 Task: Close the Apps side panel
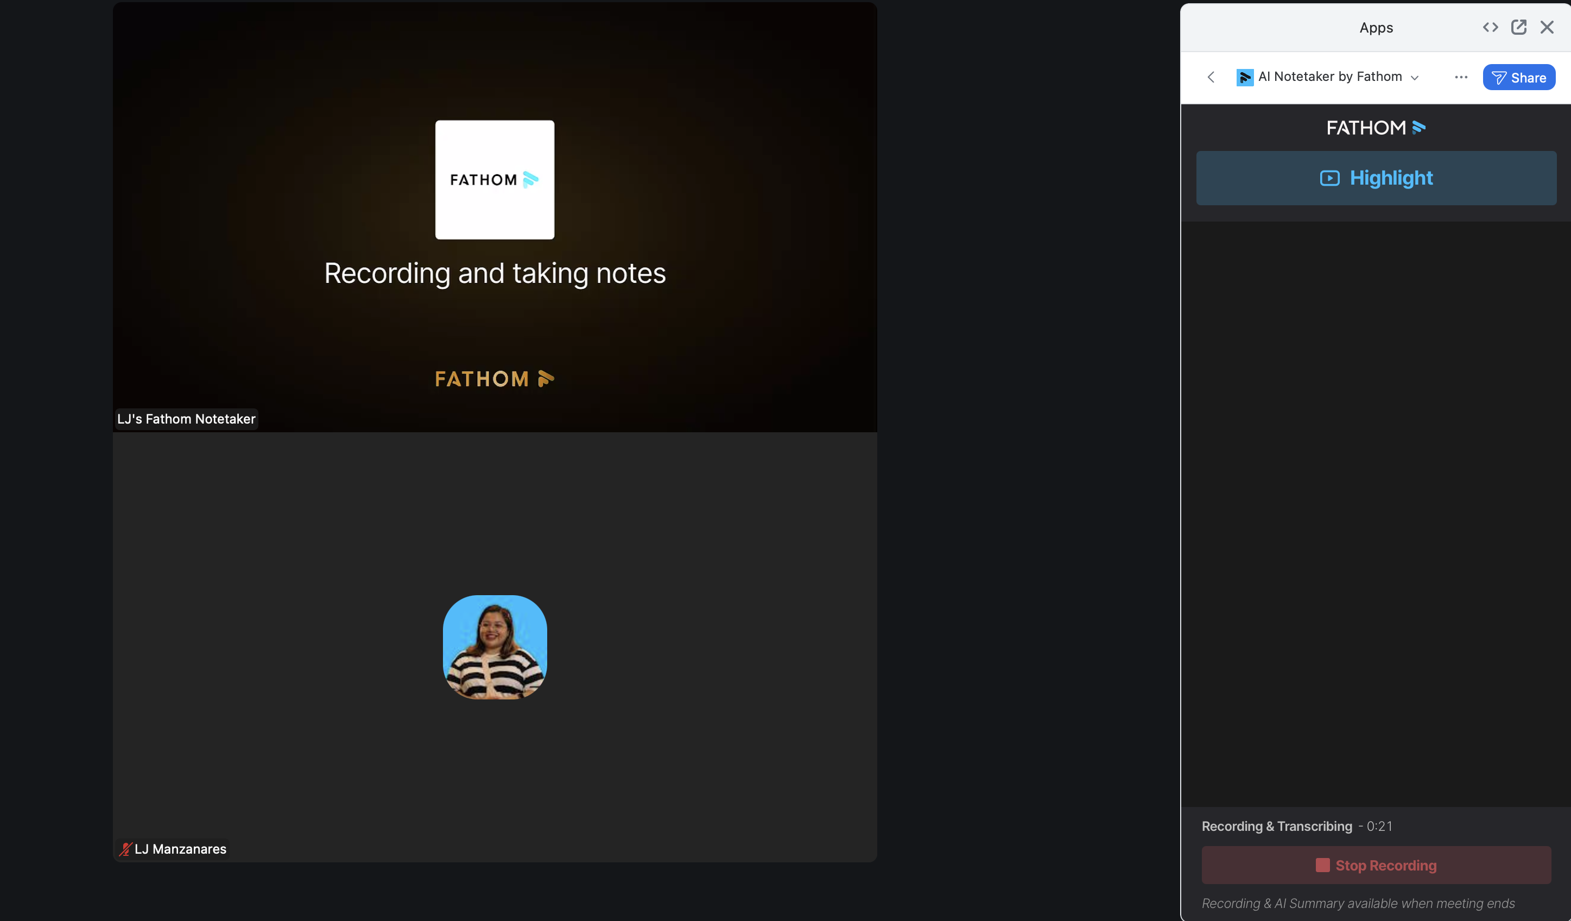pyautogui.click(x=1547, y=28)
